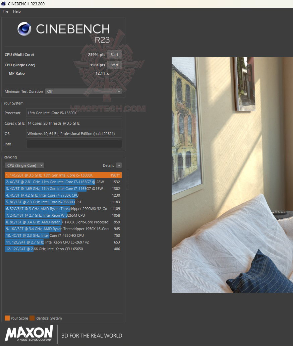
Task: Open the CPU (Single Core) ranking dropdown
Action: pyautogui.click(x=24, y=165)
